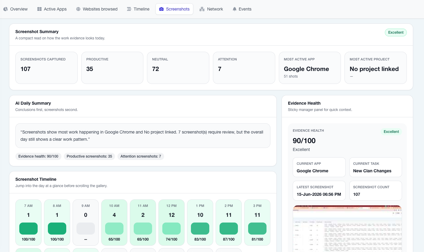The width and height of the screenshot is (424, 252).
Task: Click the 51 shots label
Action: tap(291, 76)
